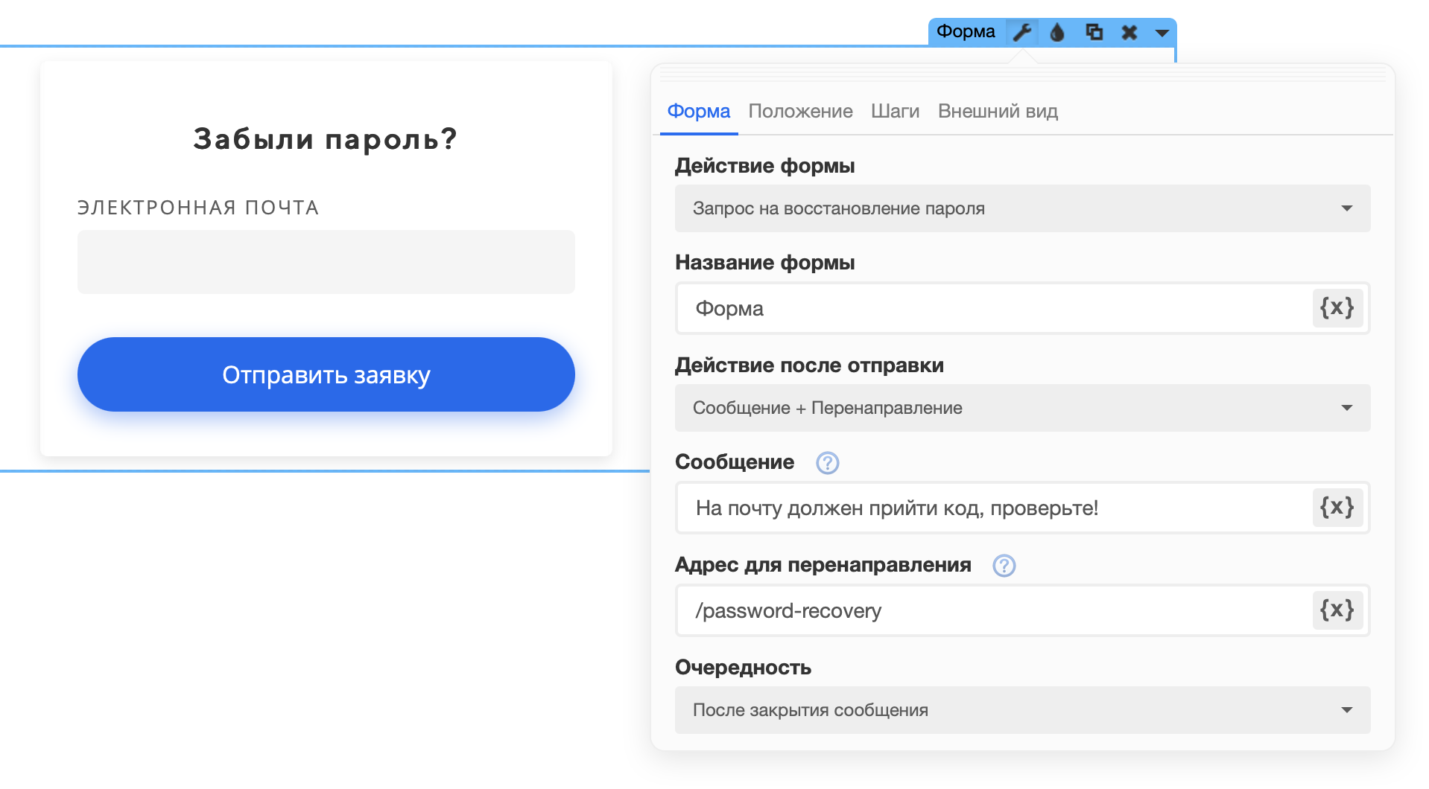Insert variable in Сообщение field
The image size is (1429, 789).
1337,508
